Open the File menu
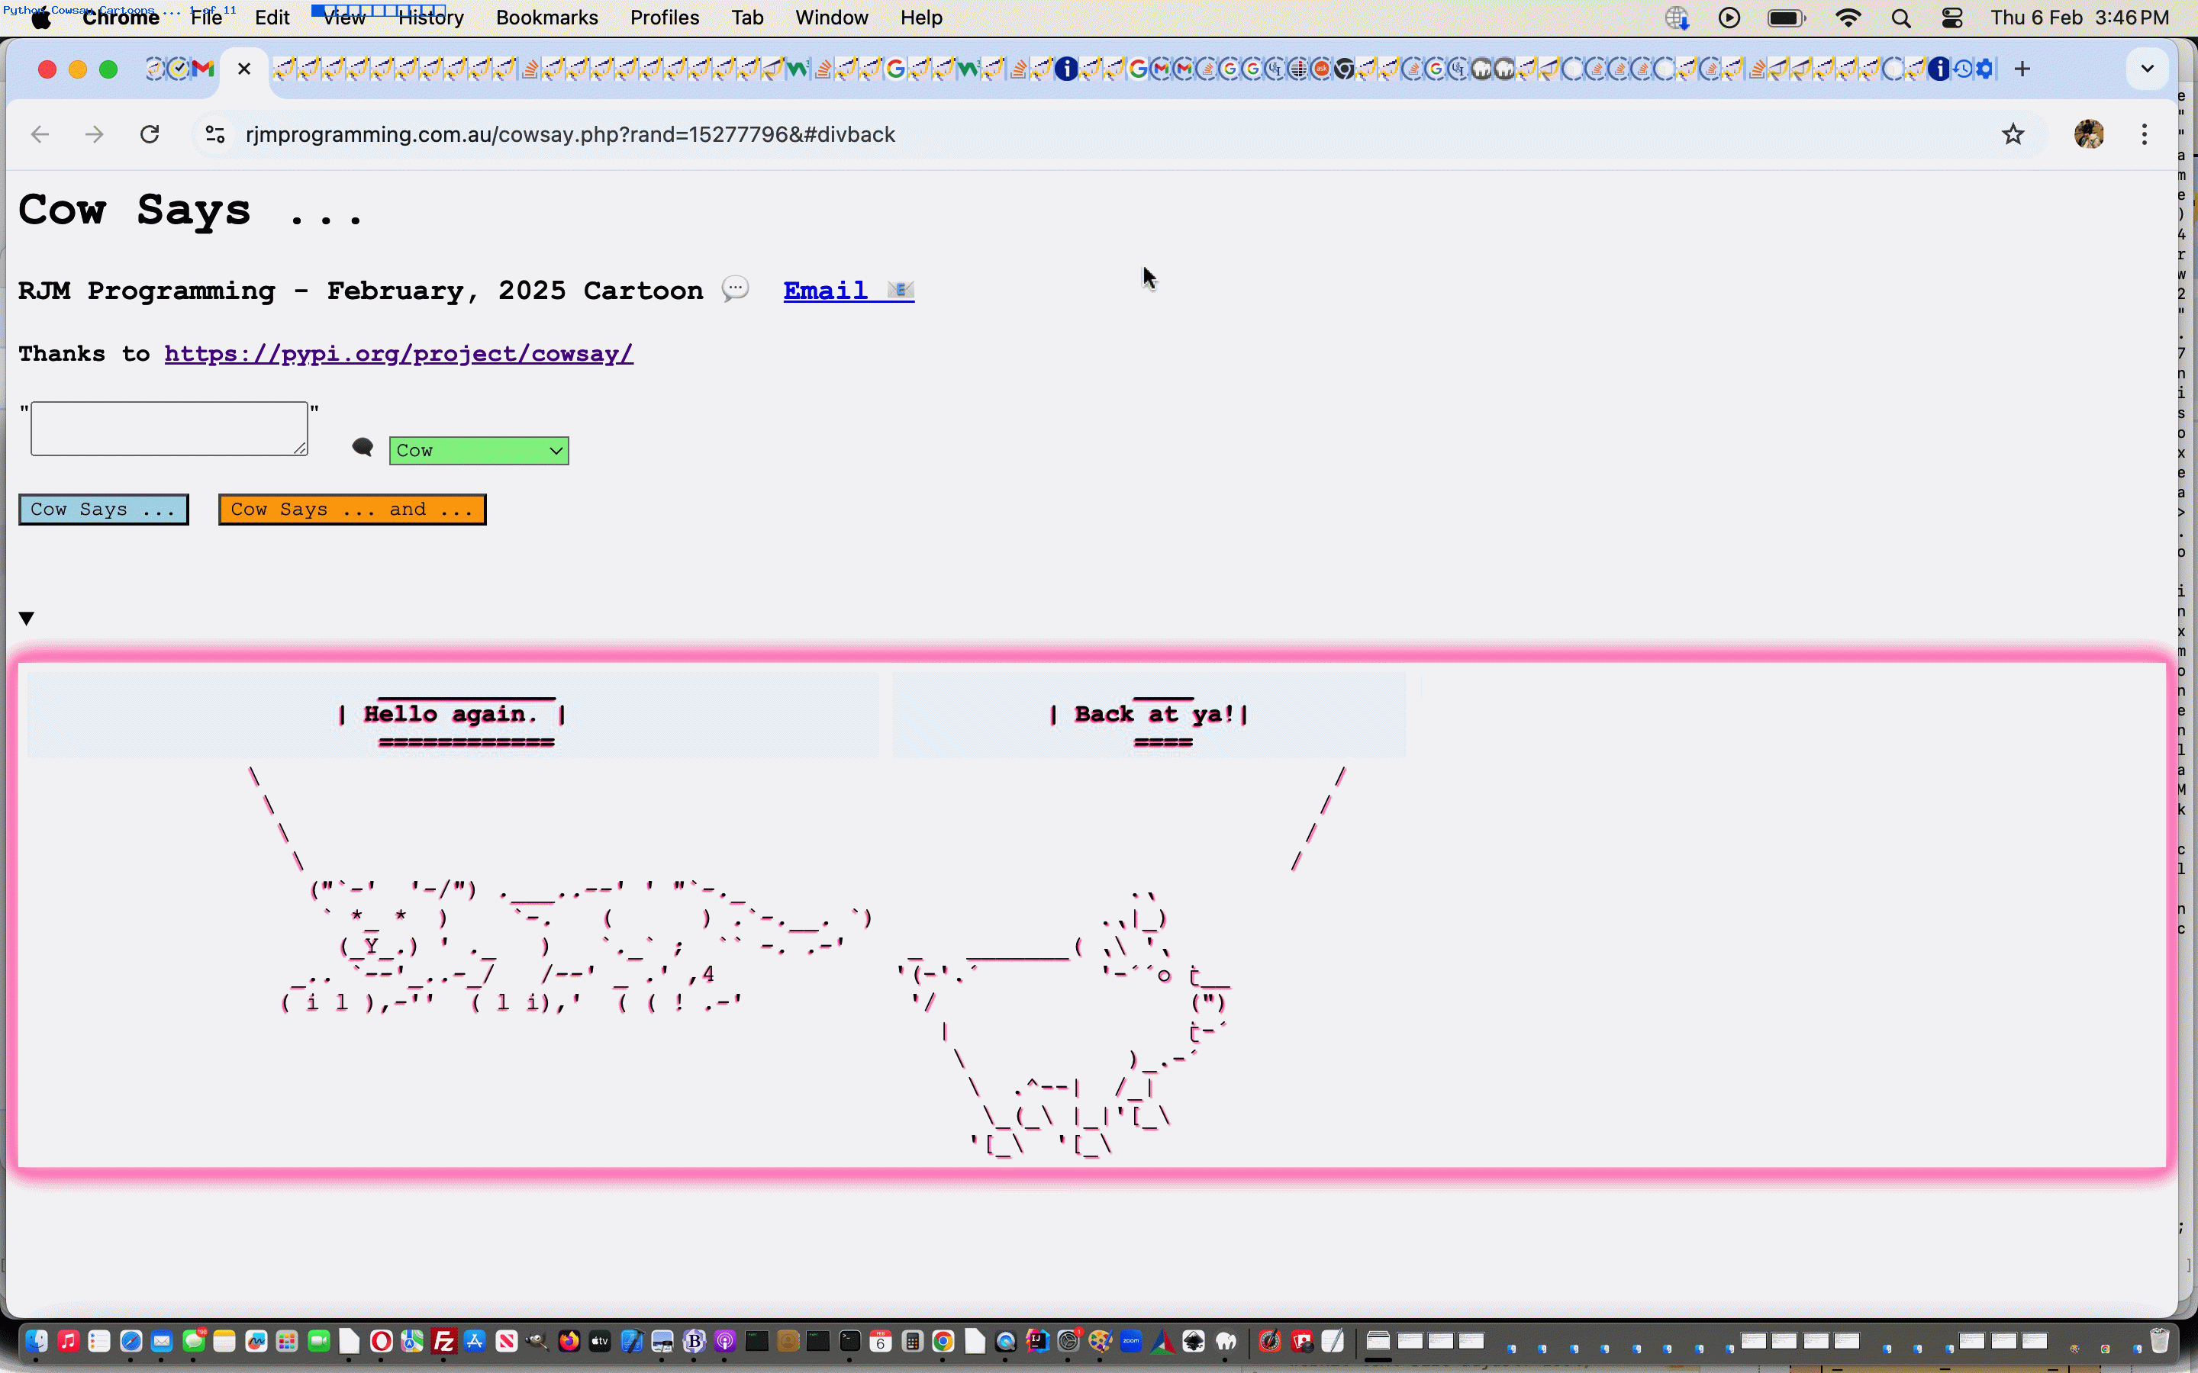Image resolution: width=2198 pixels, height=1373 pixels. (x=206, y=18)
